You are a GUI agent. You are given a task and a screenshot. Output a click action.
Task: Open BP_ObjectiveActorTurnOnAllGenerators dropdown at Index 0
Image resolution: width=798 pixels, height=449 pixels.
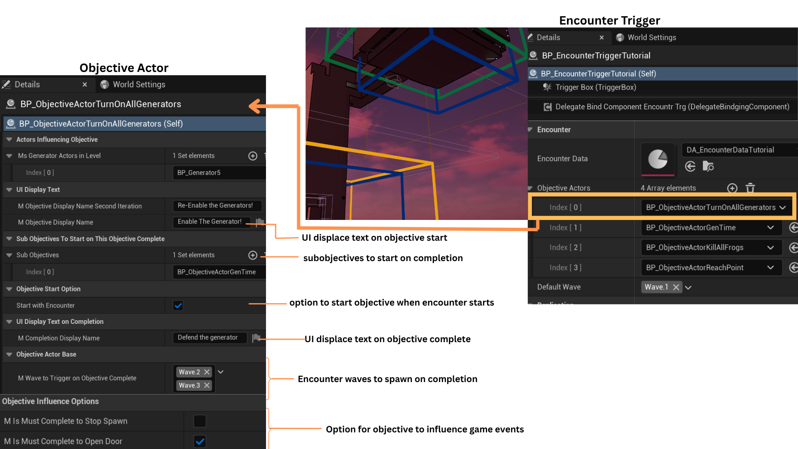783,207
